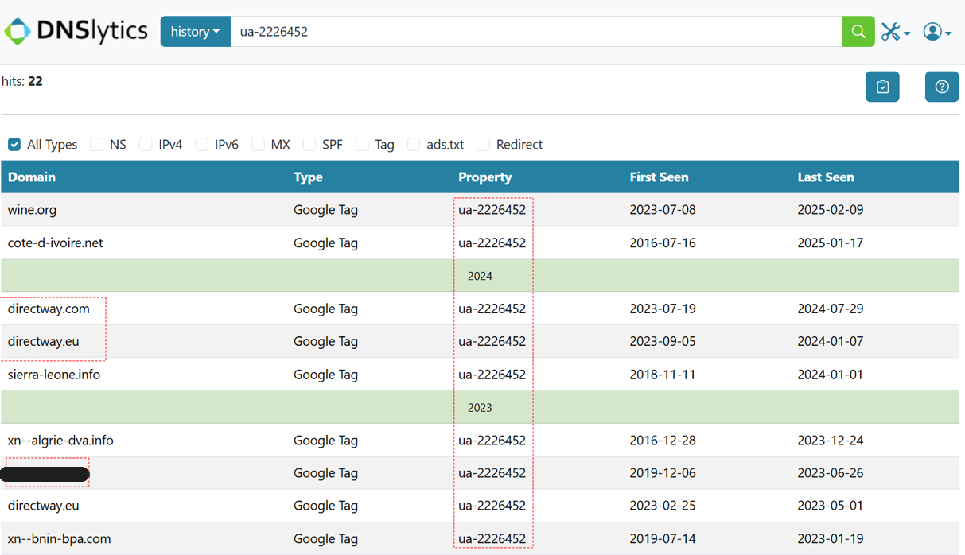Check the ads.txt checkbox
The image size is (965, 555).
[x=414, y=144]
